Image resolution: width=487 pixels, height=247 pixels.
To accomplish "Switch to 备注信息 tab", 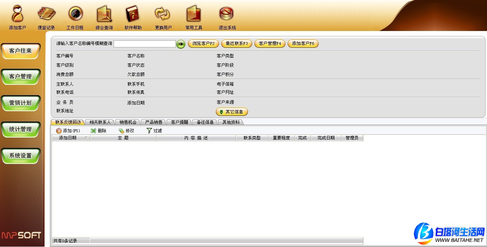I will [x=205, y=122].
